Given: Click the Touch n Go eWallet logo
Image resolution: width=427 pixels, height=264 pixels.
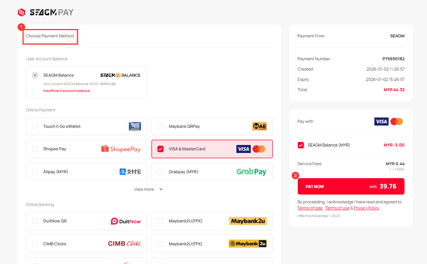Looking at the screenshot, I should point(135,126).
